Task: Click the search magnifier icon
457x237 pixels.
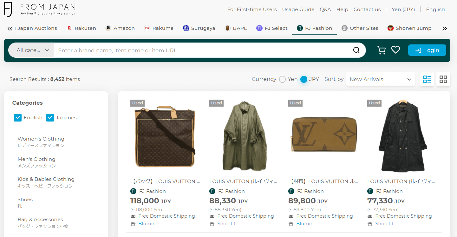Action: click(356, 50)
